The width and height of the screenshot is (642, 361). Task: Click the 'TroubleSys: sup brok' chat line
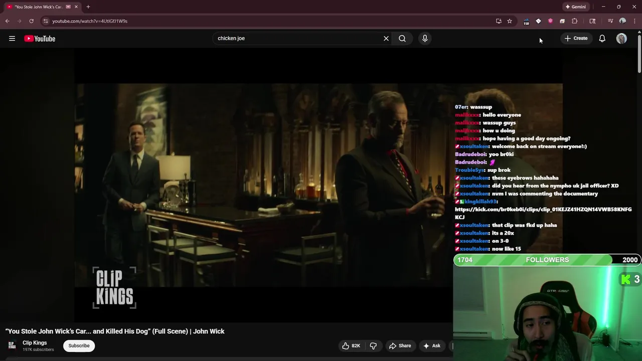pos(483,170)
